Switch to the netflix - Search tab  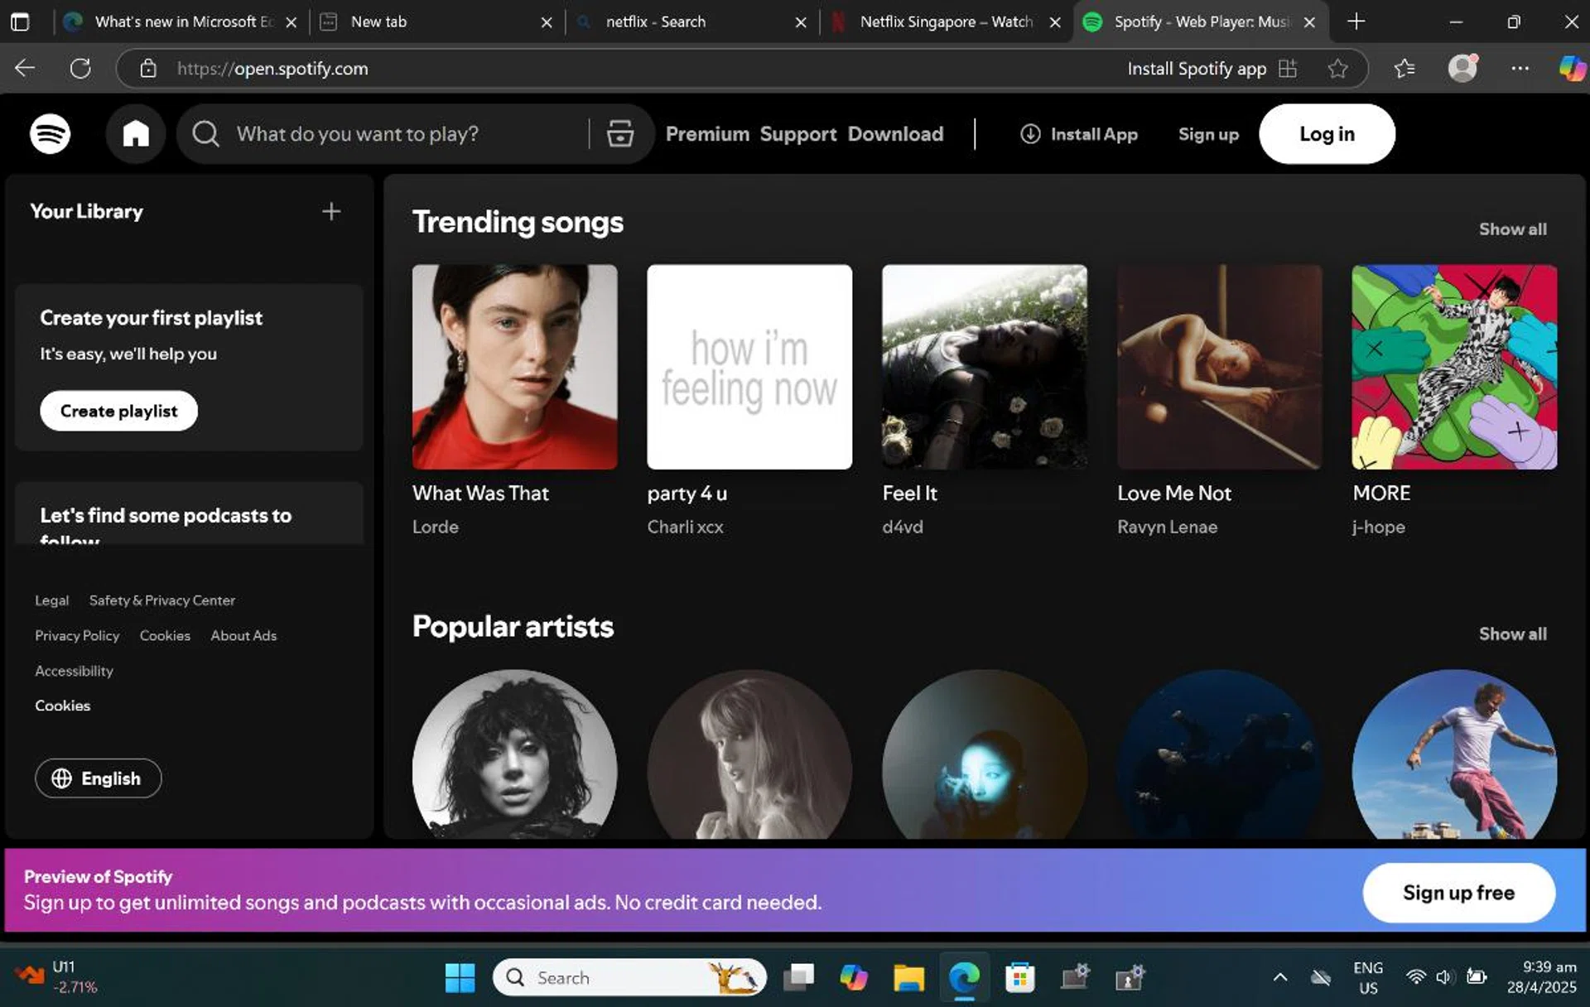pos(654,22)
